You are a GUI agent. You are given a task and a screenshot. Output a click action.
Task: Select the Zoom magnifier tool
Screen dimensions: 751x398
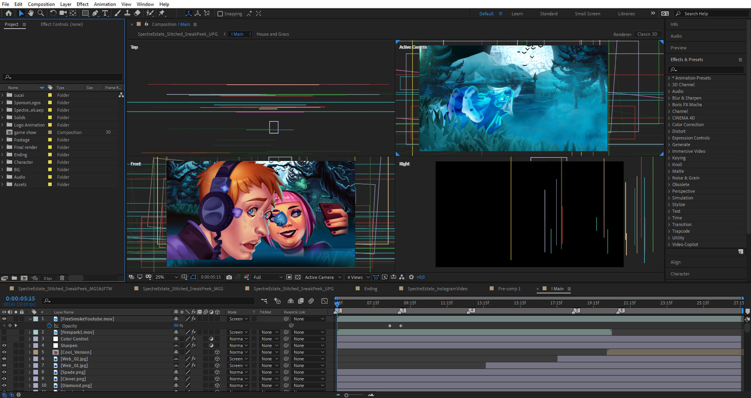(41, 13)
